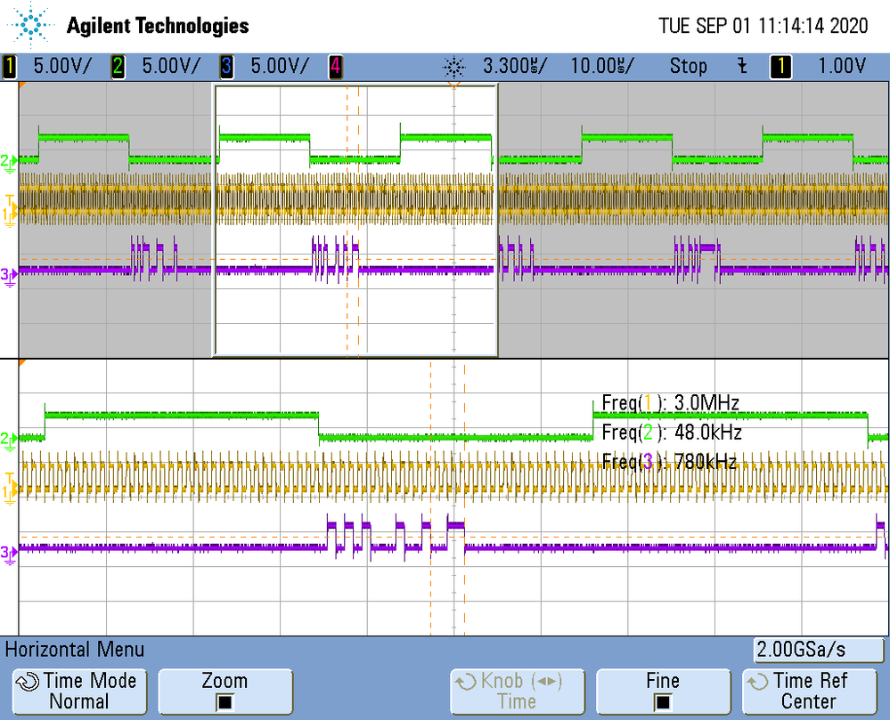Click the 10.00 µs/ timebase value
Screen dimensions: 890x720
pos(602,67)
